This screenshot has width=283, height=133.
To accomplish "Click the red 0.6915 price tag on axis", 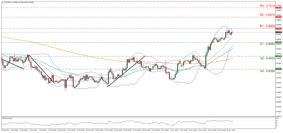I will pos(278,17).
